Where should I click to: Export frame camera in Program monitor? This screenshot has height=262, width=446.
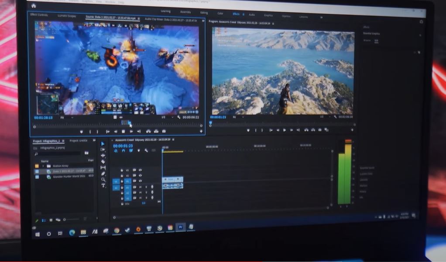320,130
